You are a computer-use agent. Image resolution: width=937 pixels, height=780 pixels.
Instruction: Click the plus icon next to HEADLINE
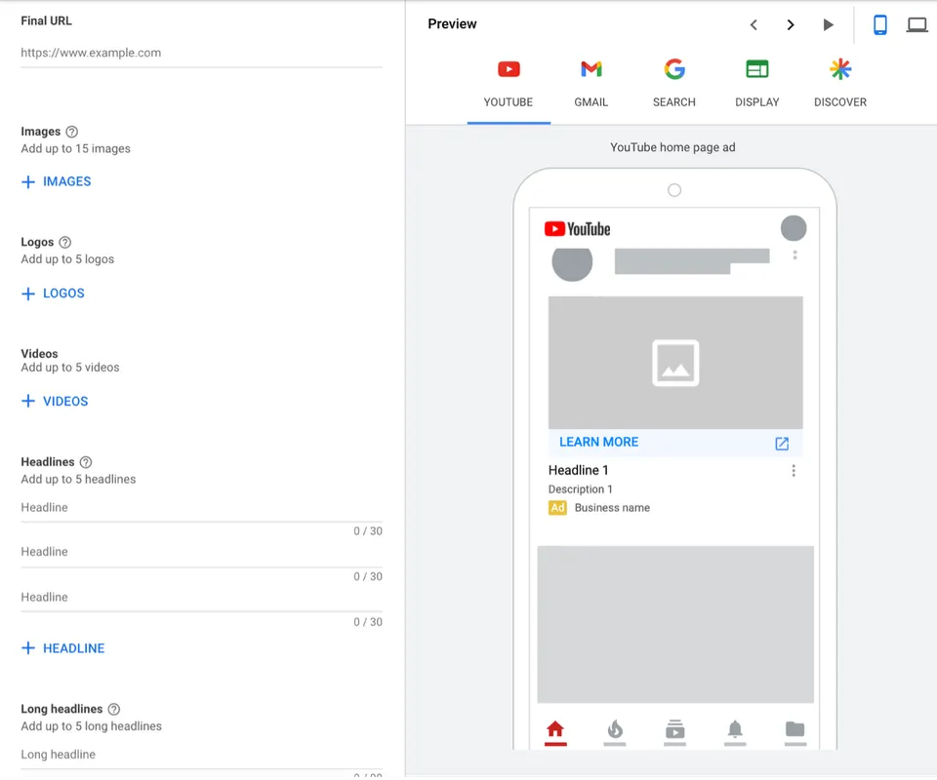(x=28, y=648)
